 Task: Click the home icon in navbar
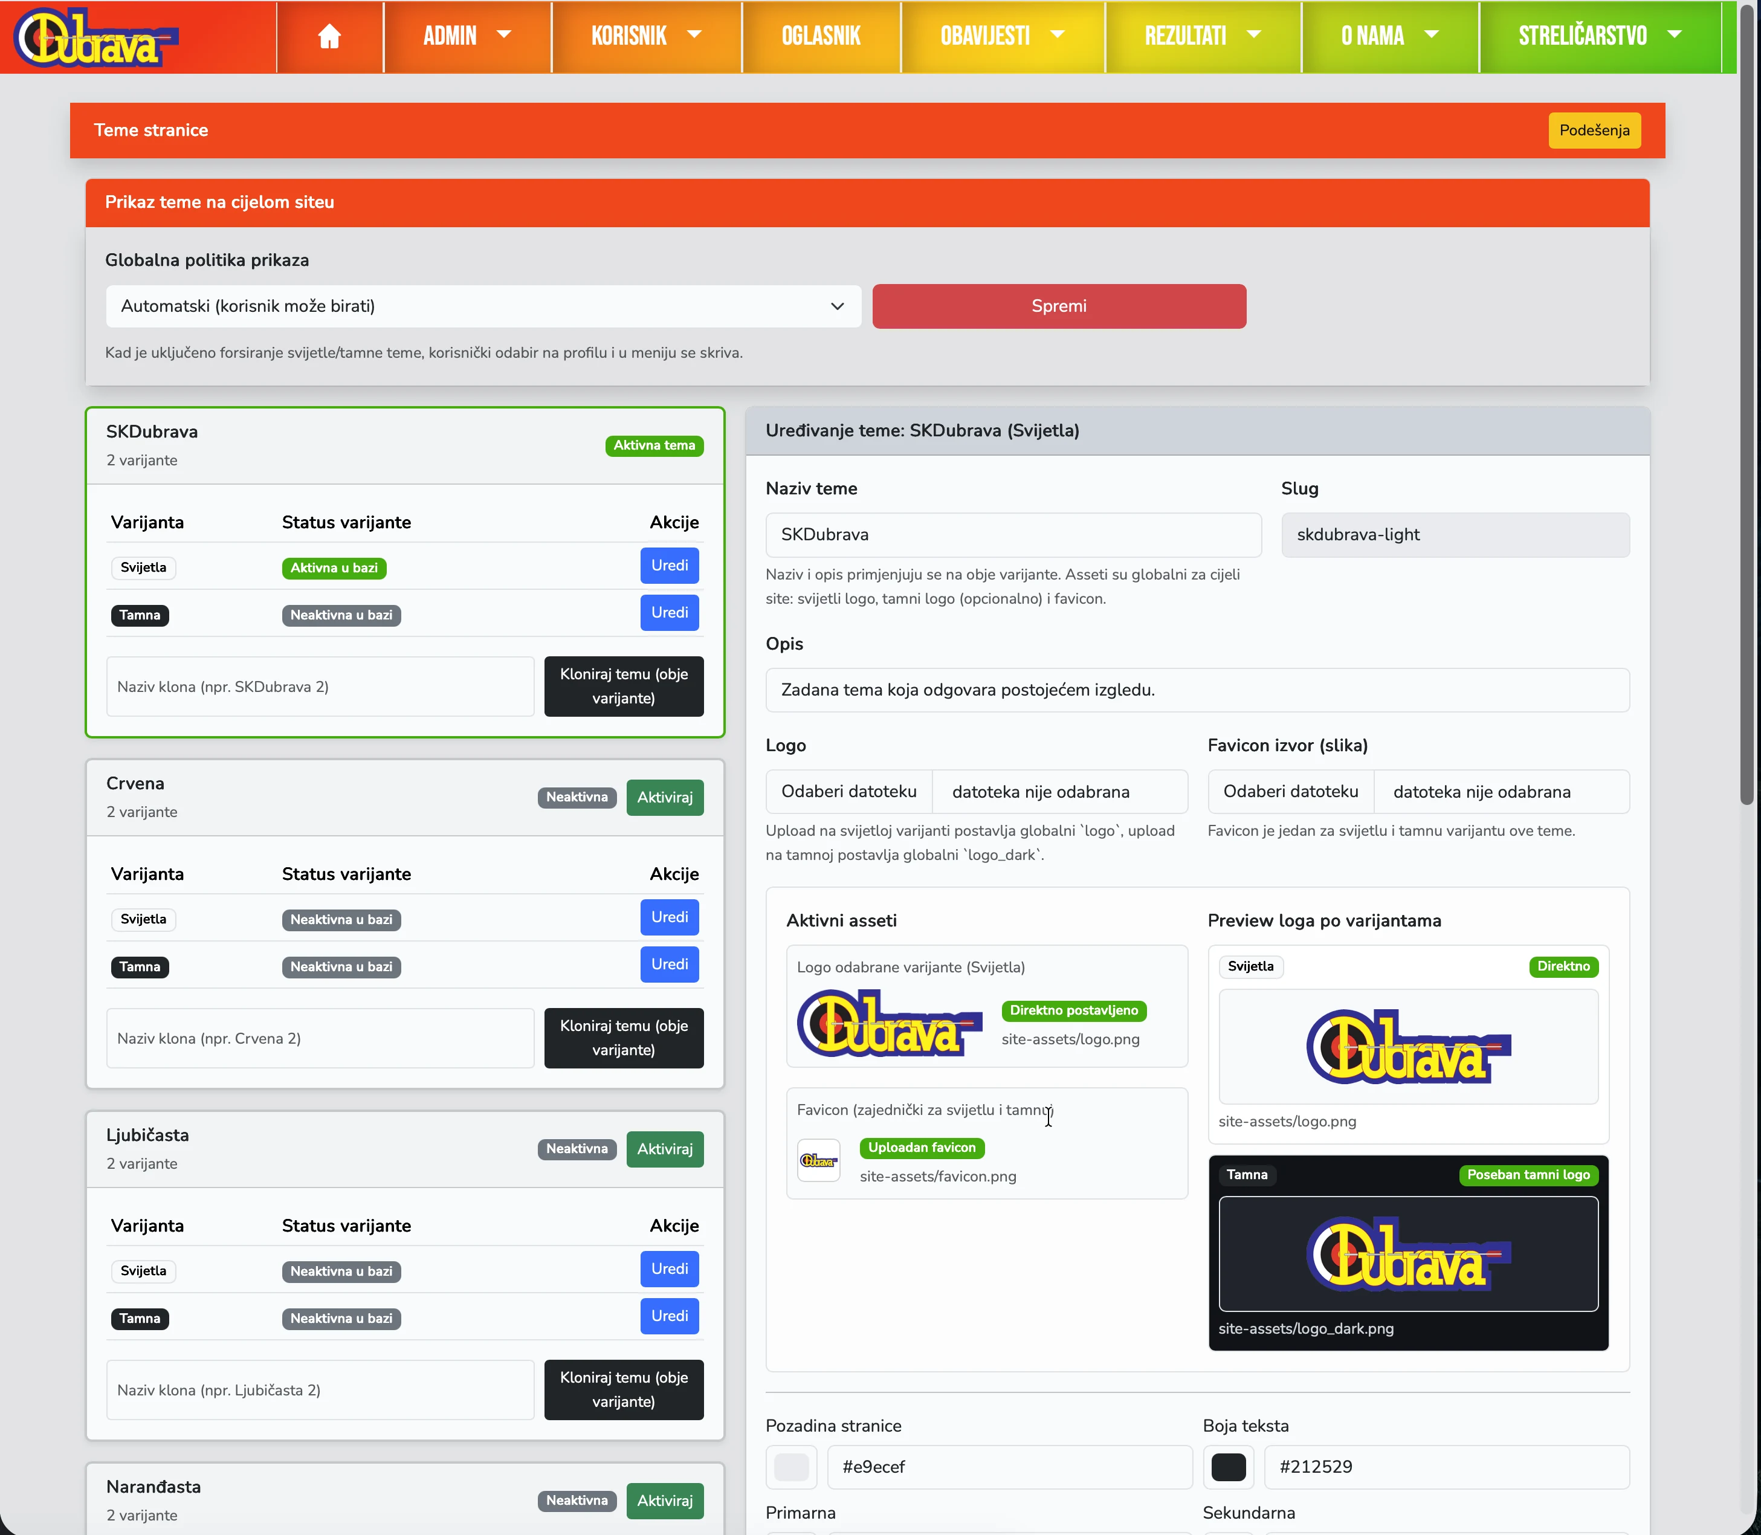(329, 36)
